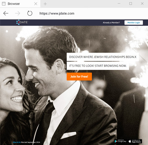Image resolution: width=148 pixels, height=145 pixels.
Task: Click the Member Login button
Action: tap(133, 23)
